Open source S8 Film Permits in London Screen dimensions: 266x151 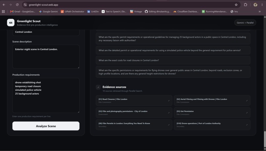pos(134,125)
